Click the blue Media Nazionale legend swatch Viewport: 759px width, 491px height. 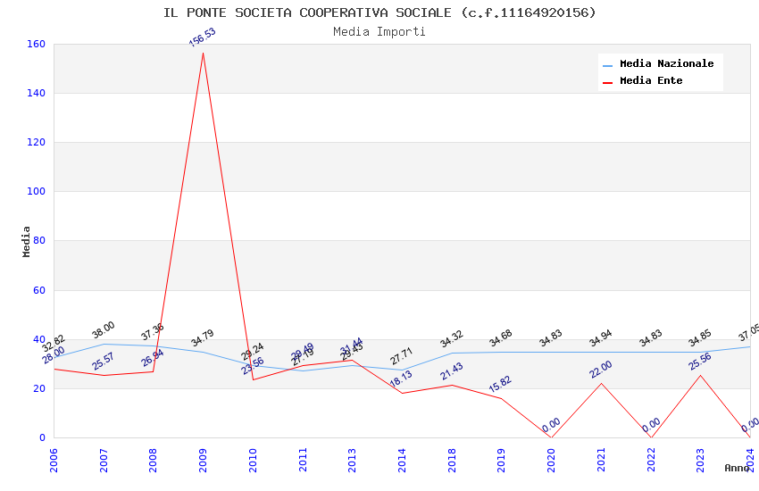[x=607, y=65]
